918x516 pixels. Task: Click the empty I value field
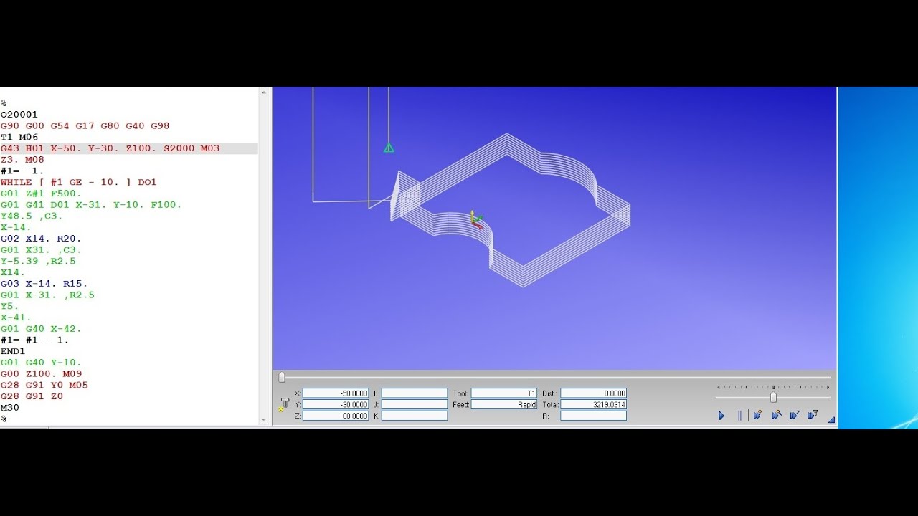(415, 393)
